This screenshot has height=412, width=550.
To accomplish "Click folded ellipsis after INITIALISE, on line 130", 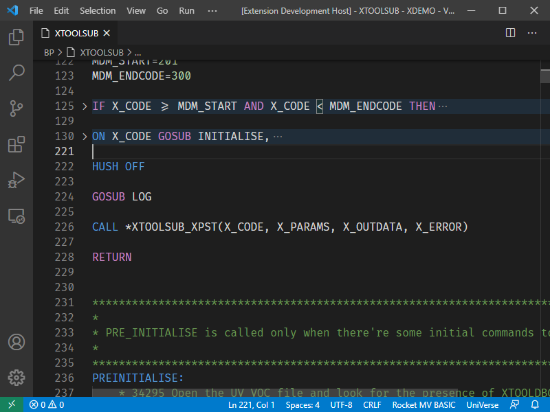I will (278, 136).
